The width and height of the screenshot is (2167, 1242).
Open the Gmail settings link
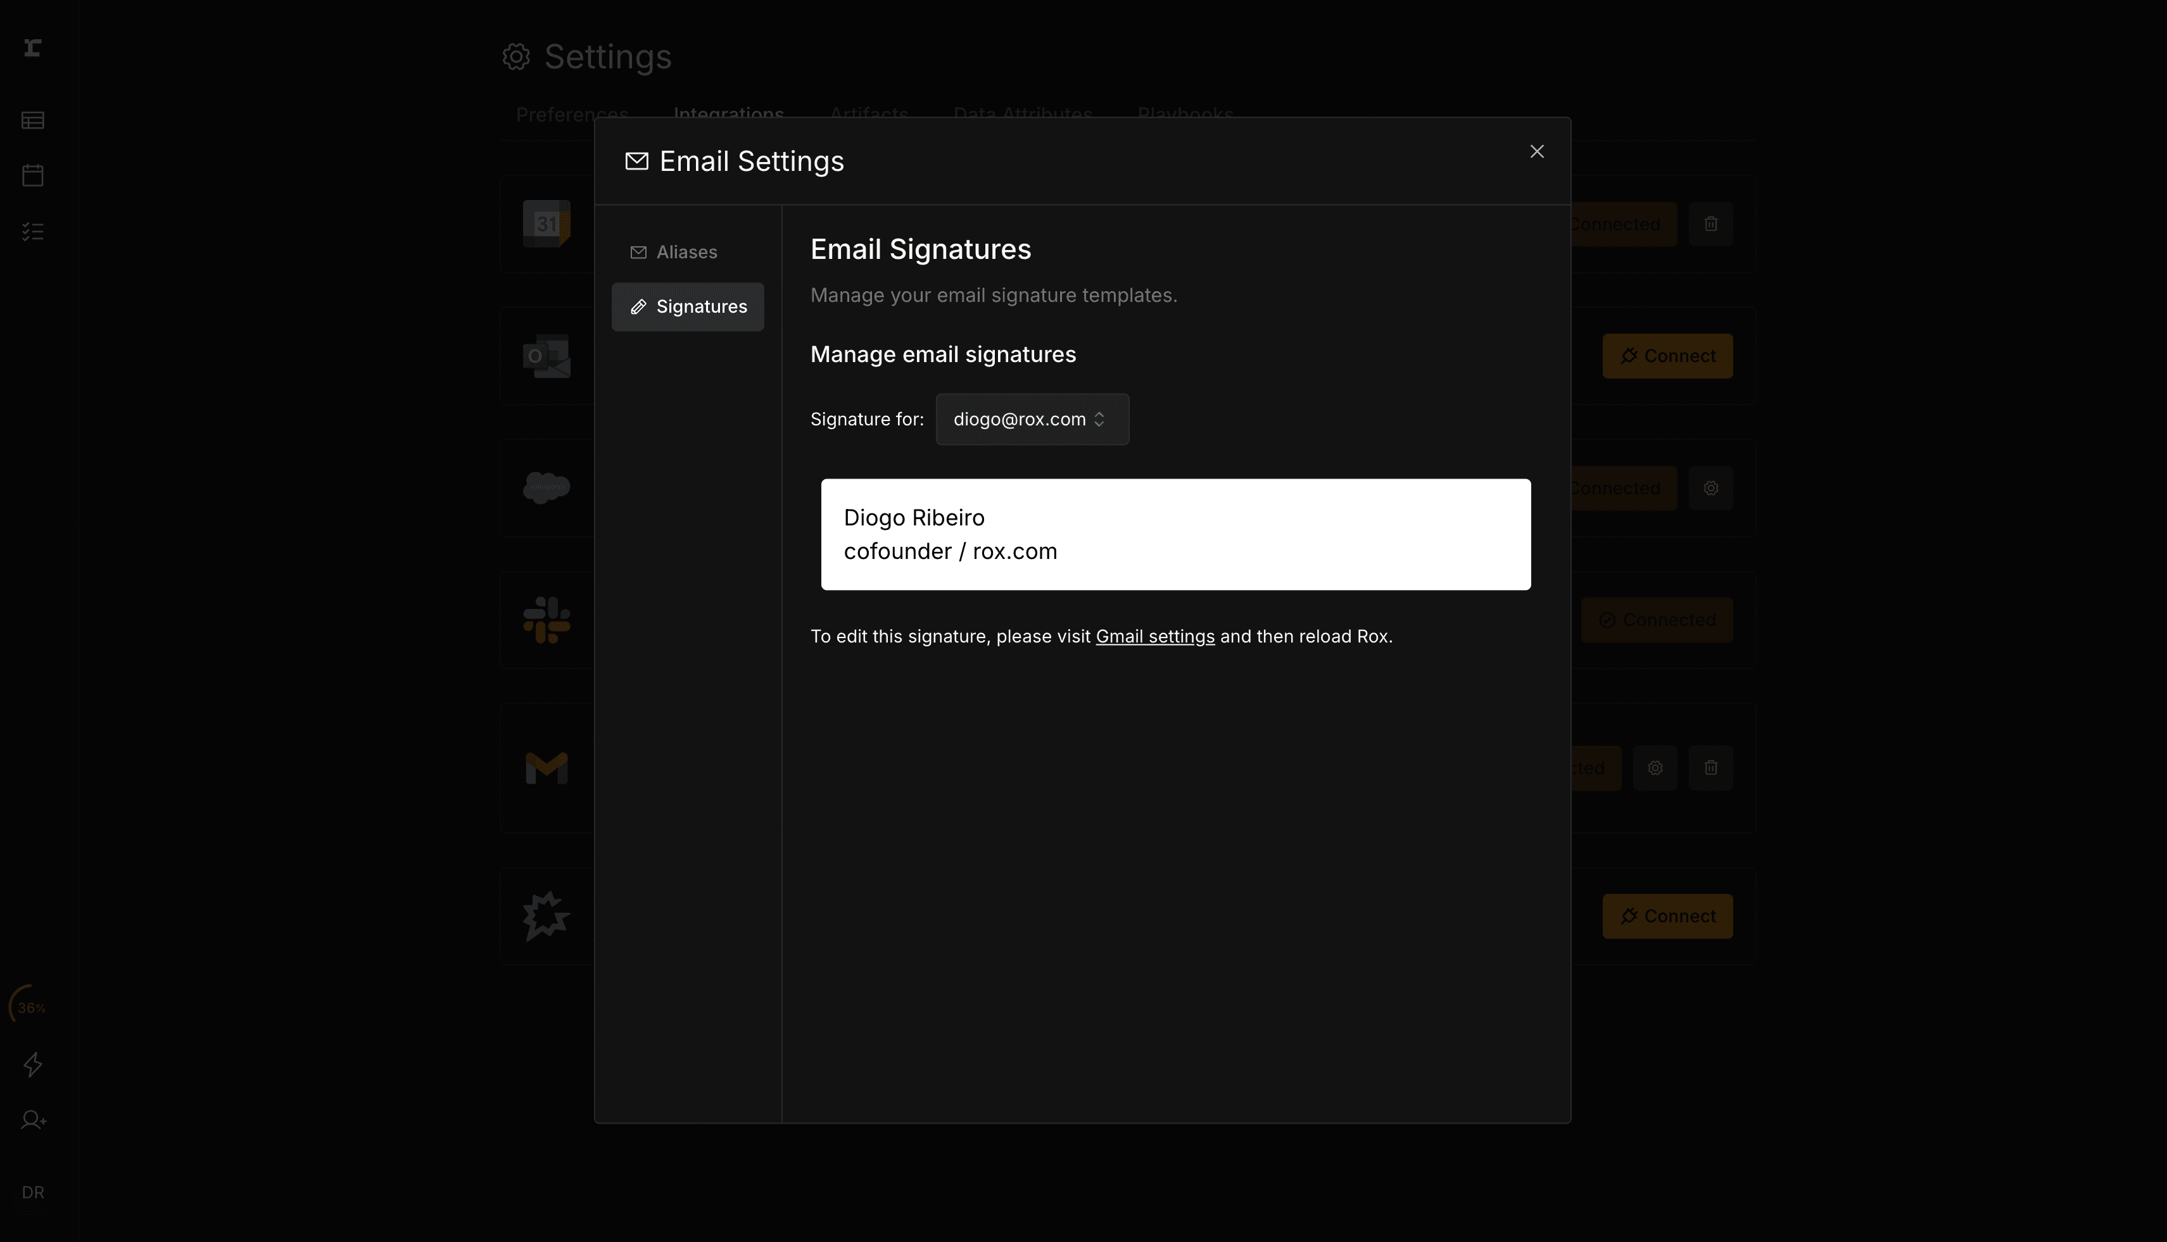click(1154, 636)
